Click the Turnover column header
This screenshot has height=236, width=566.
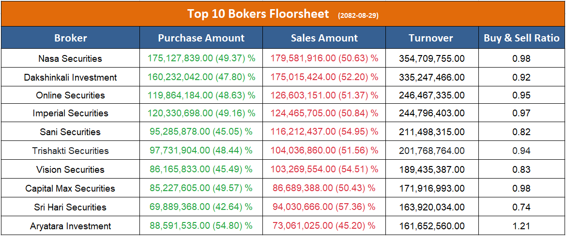[431, 38]
